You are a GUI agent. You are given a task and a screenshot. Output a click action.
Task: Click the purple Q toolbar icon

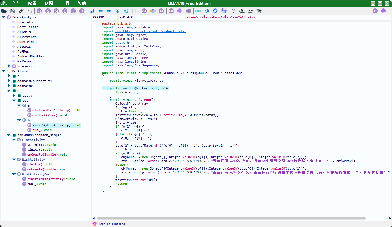tap(40, 11)
